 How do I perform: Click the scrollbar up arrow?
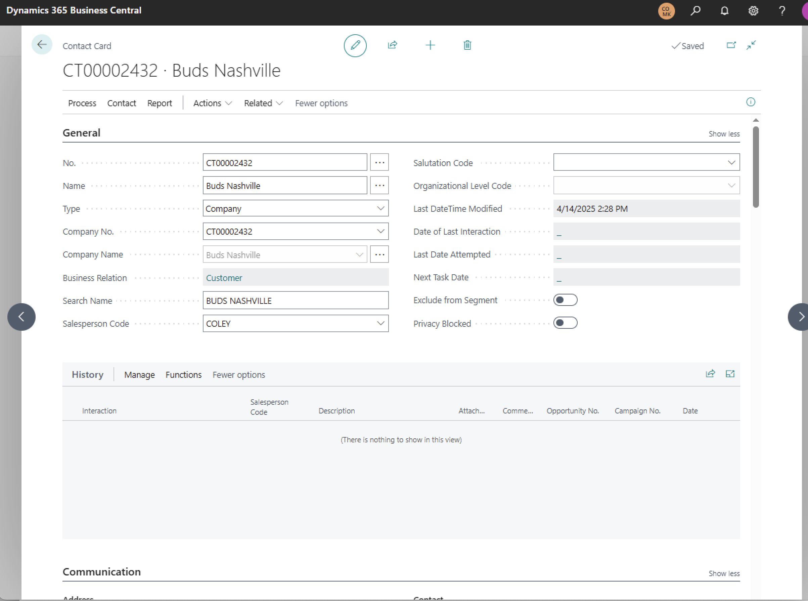(x=756, y=120)
